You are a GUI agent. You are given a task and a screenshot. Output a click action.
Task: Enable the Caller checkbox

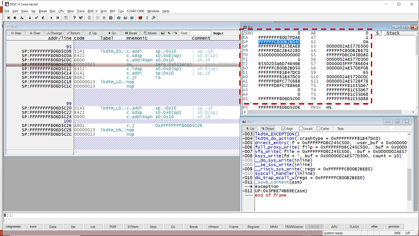click(x=319, y=129)
